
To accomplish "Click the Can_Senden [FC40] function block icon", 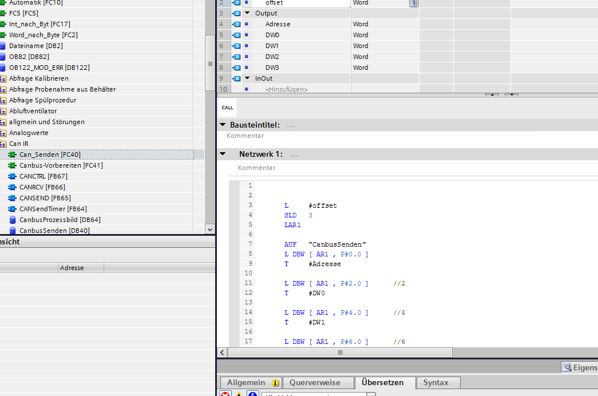I will [x=12, y=155].
